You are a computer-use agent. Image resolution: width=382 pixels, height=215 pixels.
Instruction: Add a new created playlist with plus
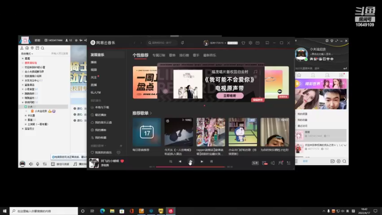coord(121,146)
